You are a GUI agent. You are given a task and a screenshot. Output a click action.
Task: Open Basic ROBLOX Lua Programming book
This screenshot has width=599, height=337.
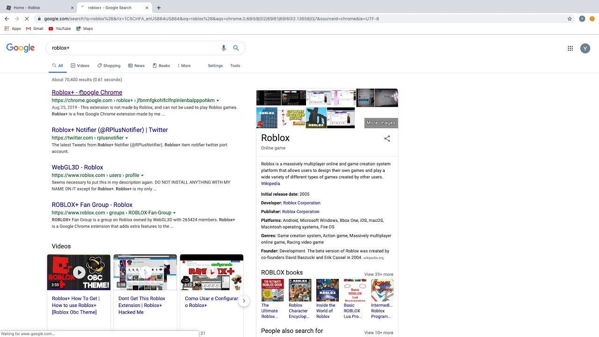click(x=355, y=290)
